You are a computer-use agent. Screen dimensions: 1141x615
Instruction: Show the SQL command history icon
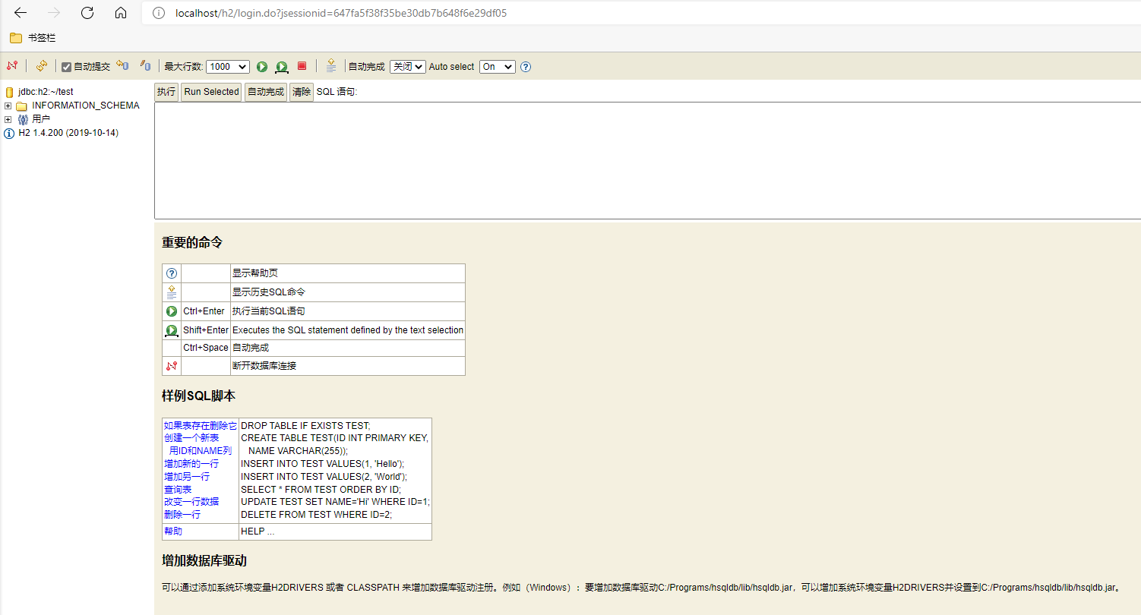tap(330, 66)
